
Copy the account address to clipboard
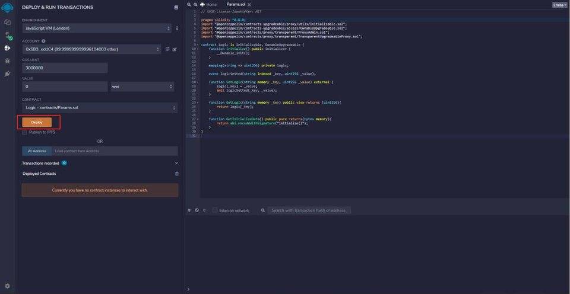pos(167,49)
